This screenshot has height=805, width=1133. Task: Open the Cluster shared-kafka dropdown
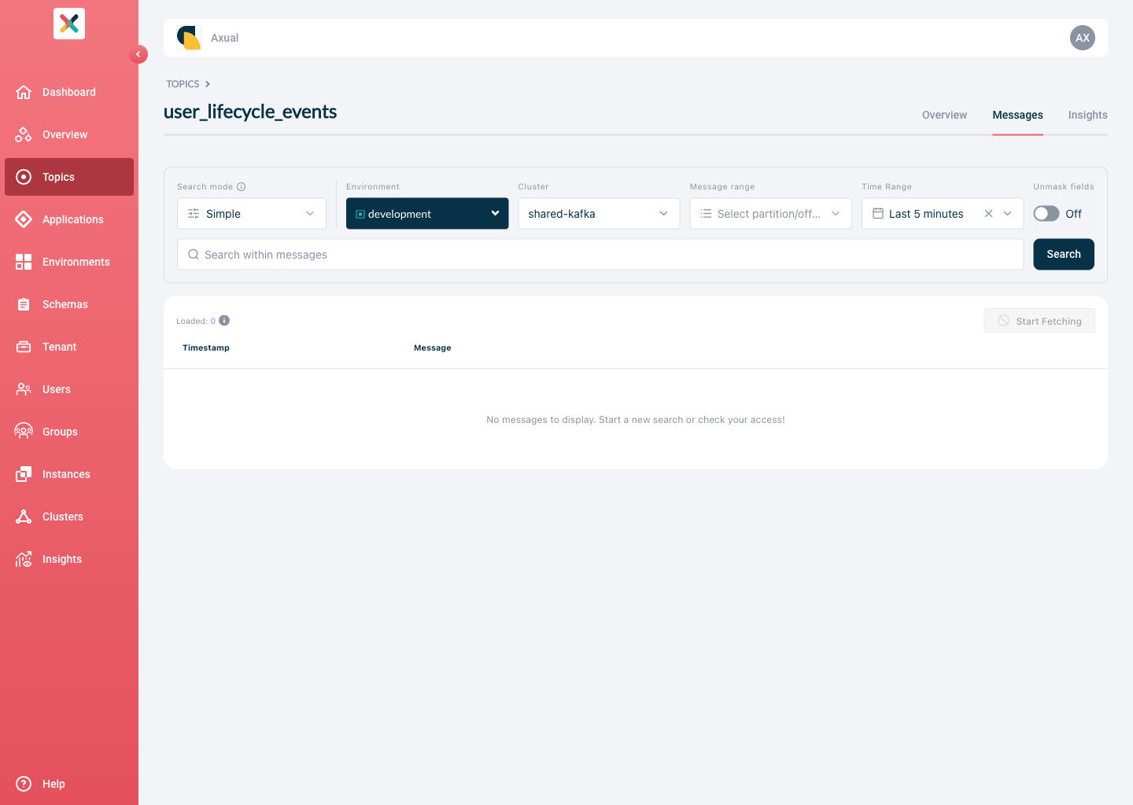[599, 214]
